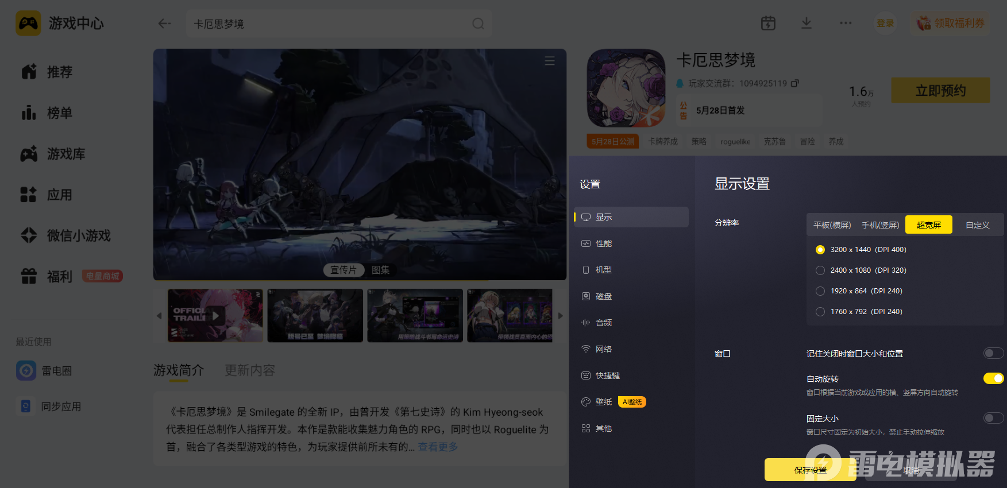Screen dimensions: 1007x488
Task: Click the 登录 login button
Action: pos(885,24)
